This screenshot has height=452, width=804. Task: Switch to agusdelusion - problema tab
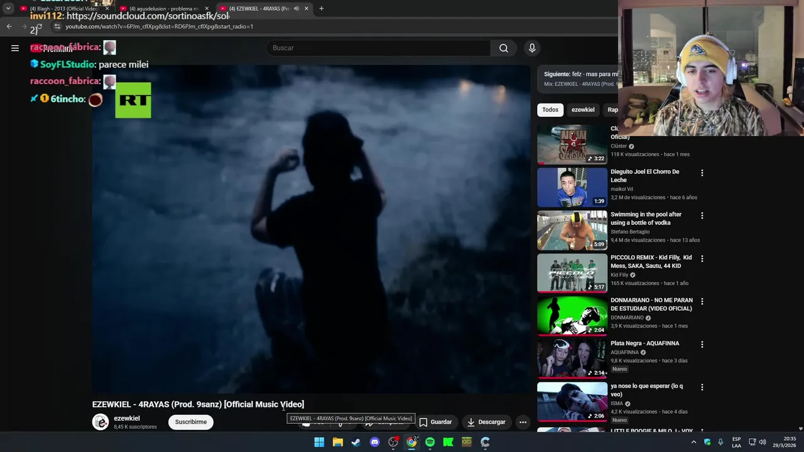163,9
